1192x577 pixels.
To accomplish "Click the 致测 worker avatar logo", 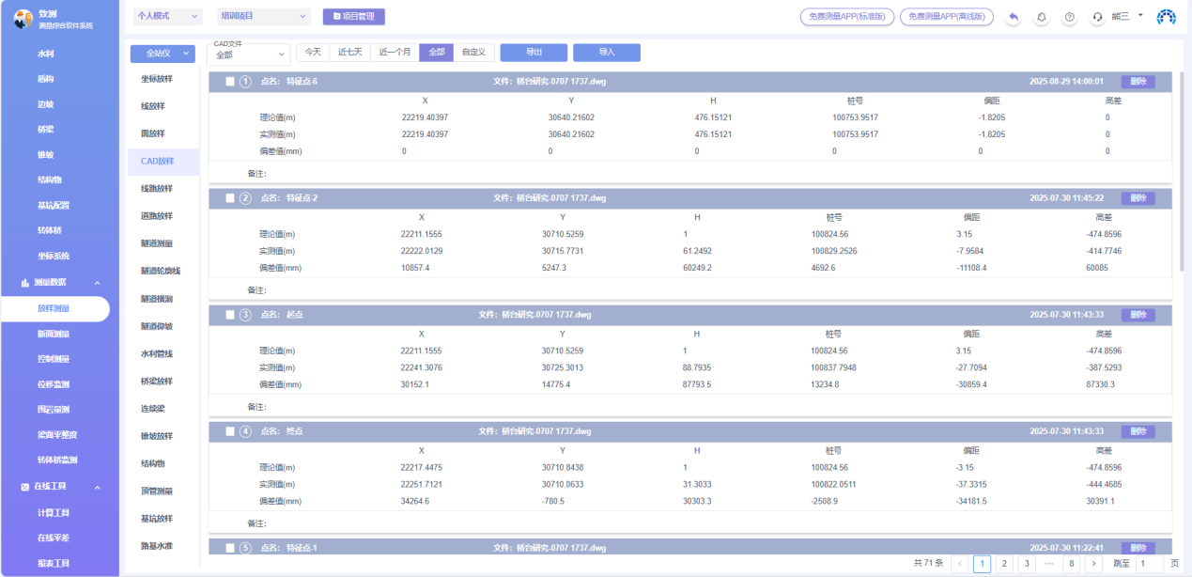I will pos(23,19).
